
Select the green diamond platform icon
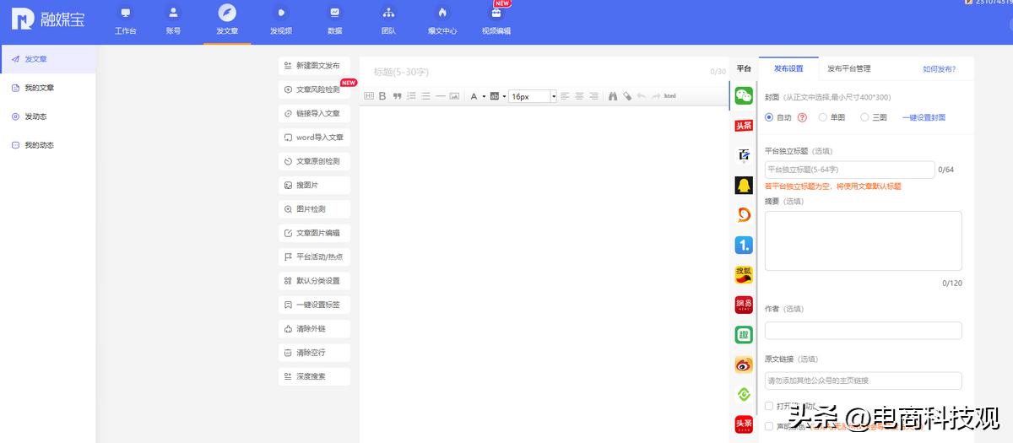tap(744, 395)
